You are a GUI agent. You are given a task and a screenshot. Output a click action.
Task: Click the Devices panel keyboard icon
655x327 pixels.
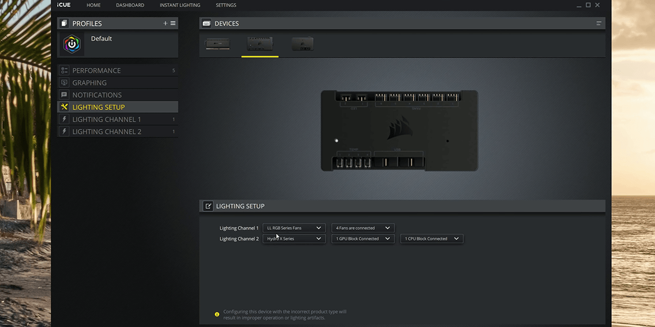(x=206, y=24)
